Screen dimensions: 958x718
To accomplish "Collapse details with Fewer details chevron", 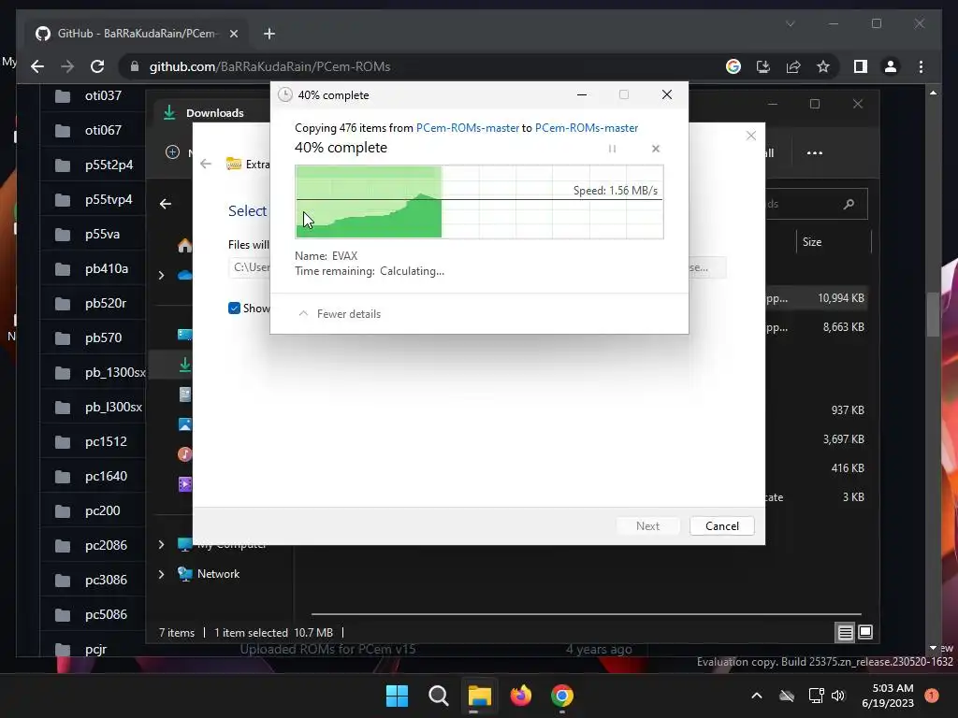I will tap(303, 313).
